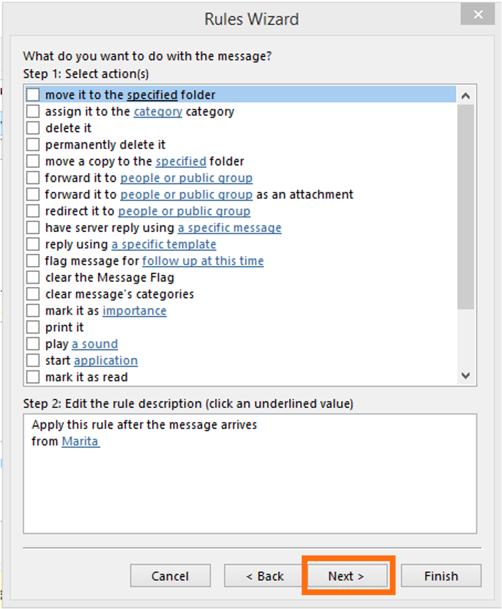Click 'Apply this rule after the message arrives' text
The width and height of the screenshot is (502, 609).
pyautogui.click(x=144, y=425)
